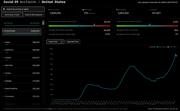Open the Privacy policy link
The height and width of the screenshot is (111, 180).
tap(158, 109)
